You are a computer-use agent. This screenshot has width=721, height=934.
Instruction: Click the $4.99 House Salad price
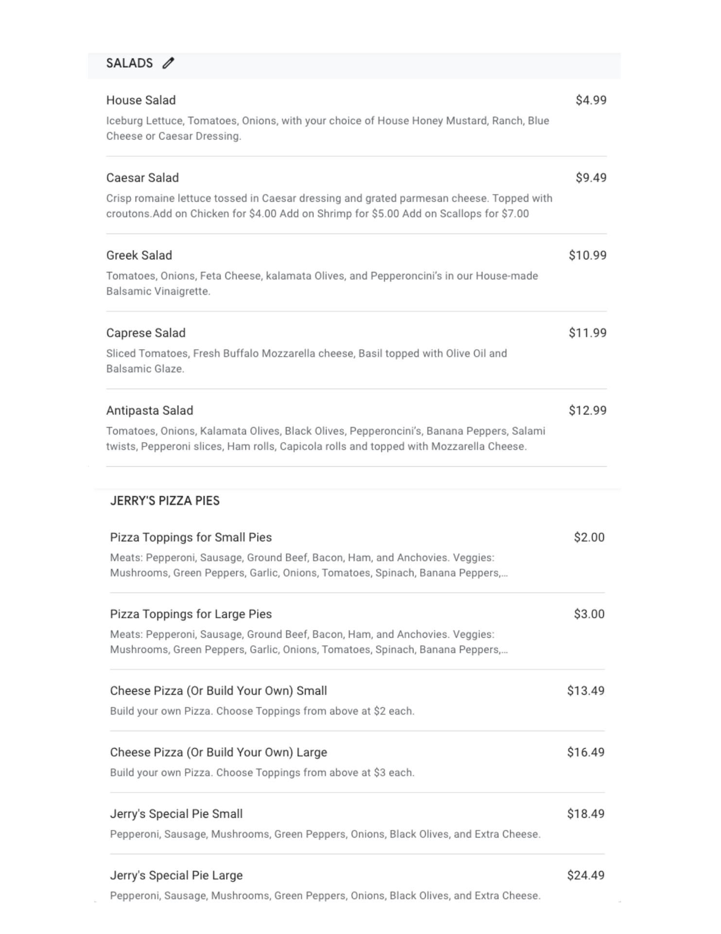(x=591, y=100)
